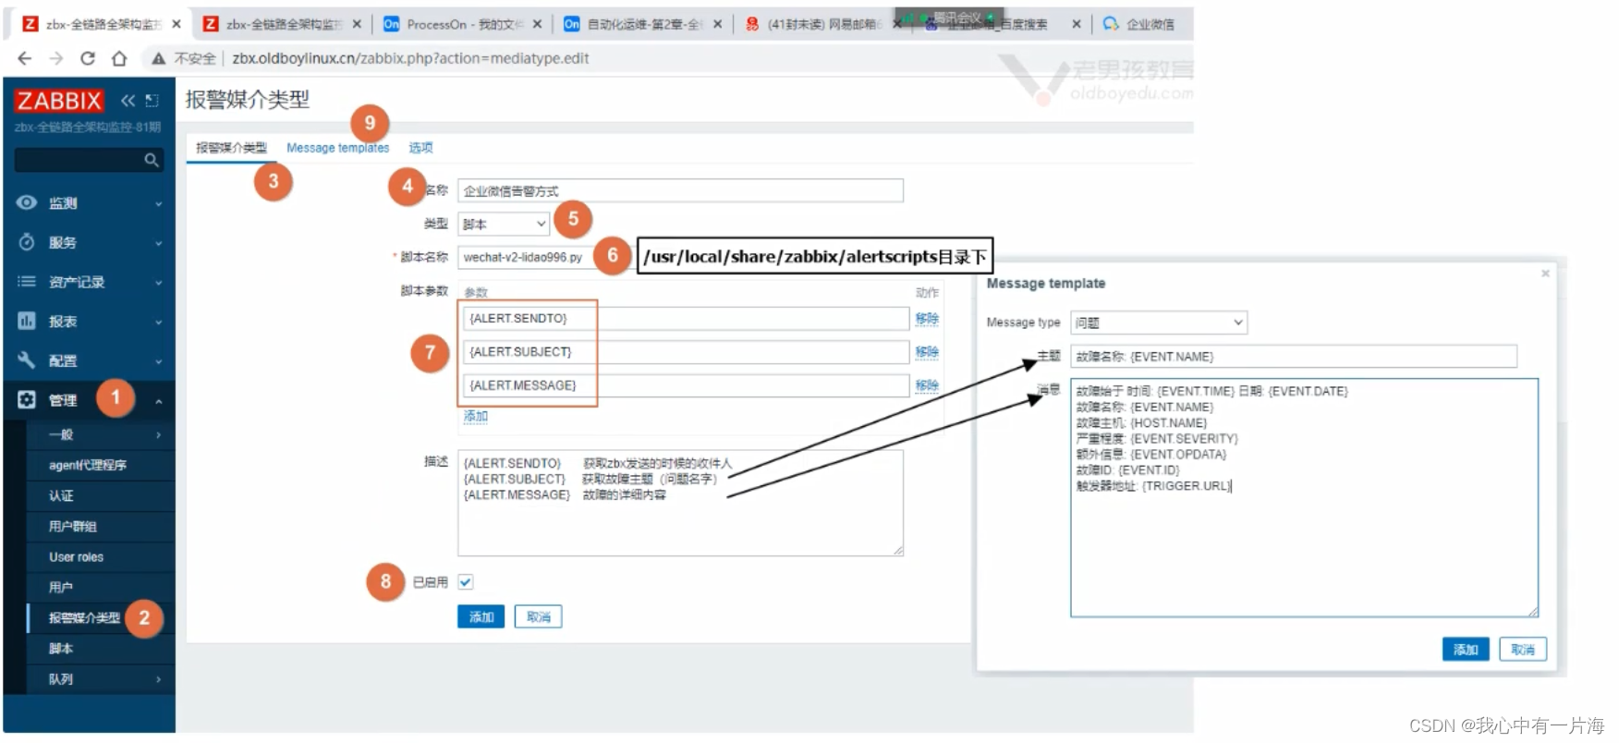Open the browser home page
Image resolution: width=1619 pixels, height=743 pixels.
[119, 58]
